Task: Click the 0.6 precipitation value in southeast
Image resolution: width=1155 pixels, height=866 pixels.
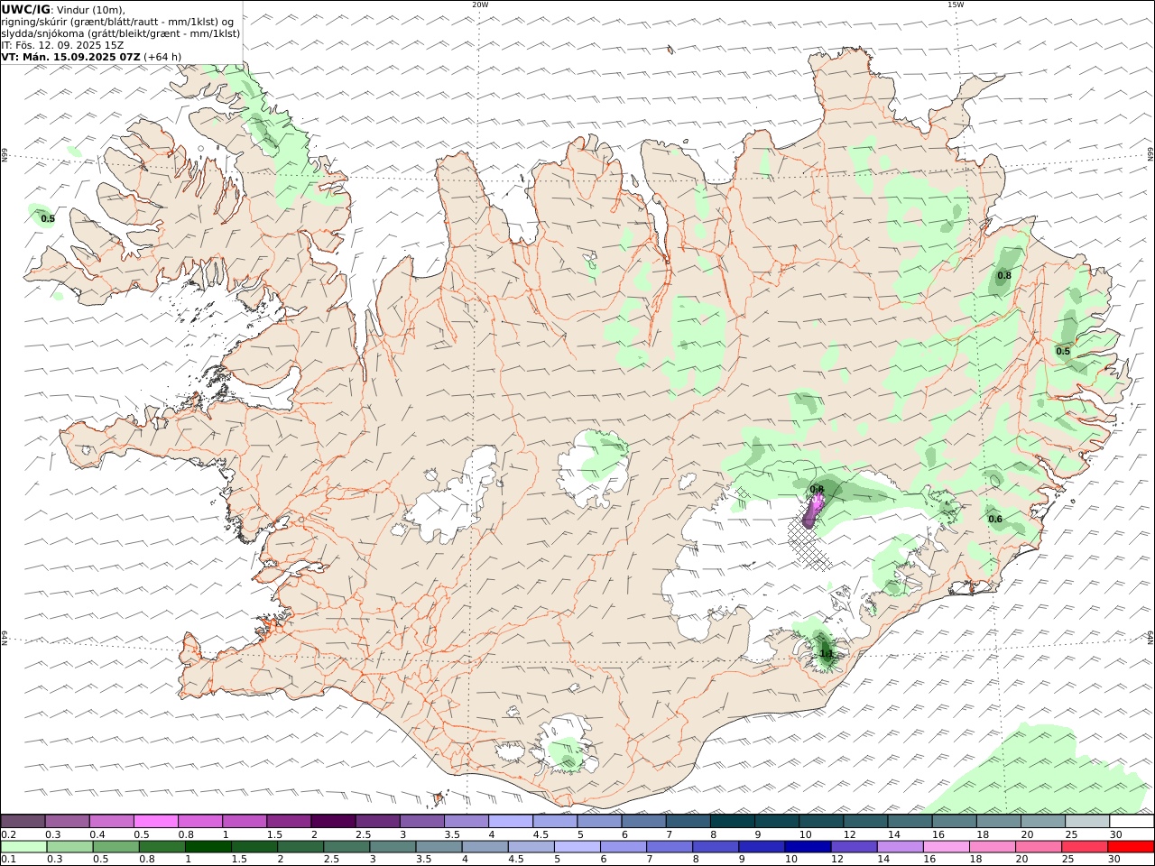Action: [x=995, y=519]
